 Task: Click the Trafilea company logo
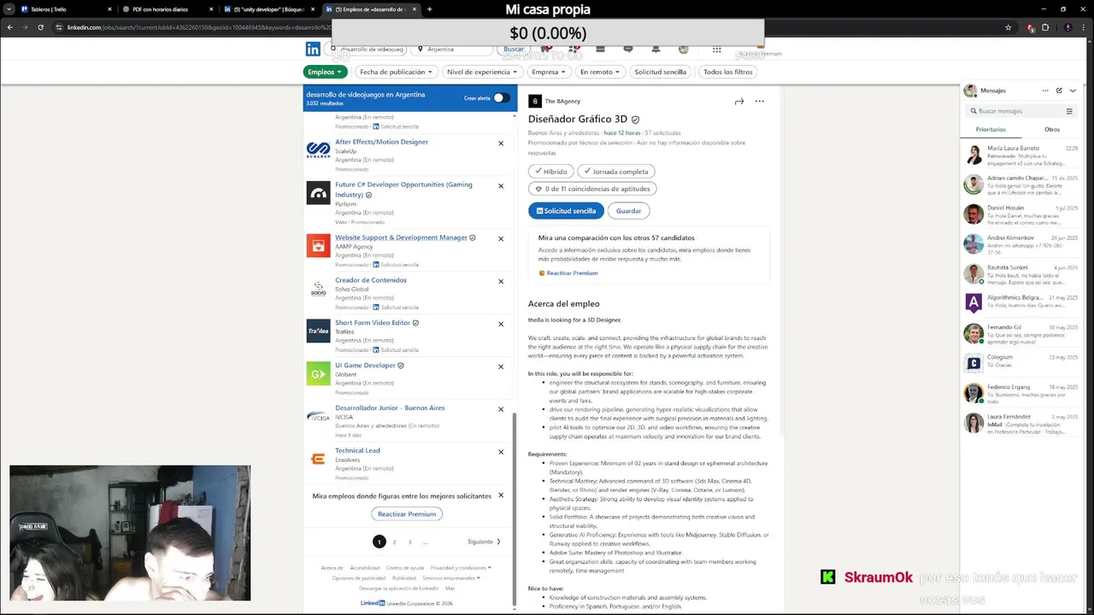(x=318, y=331)
